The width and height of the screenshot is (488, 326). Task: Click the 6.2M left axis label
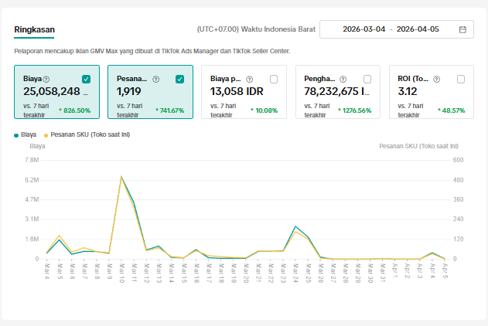[32, 180]
